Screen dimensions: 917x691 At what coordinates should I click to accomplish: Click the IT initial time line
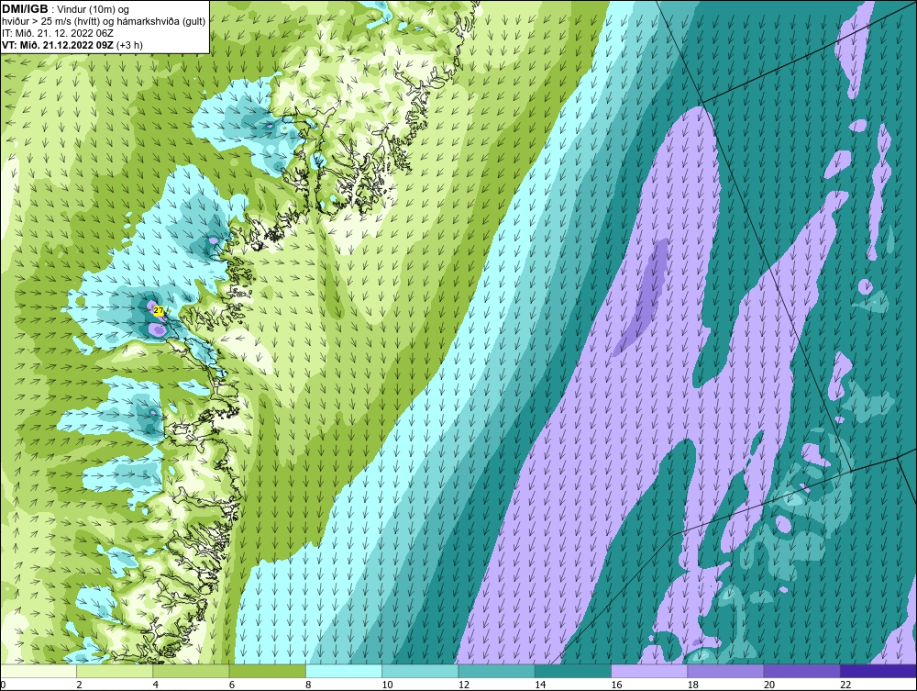tap(57, 33)
